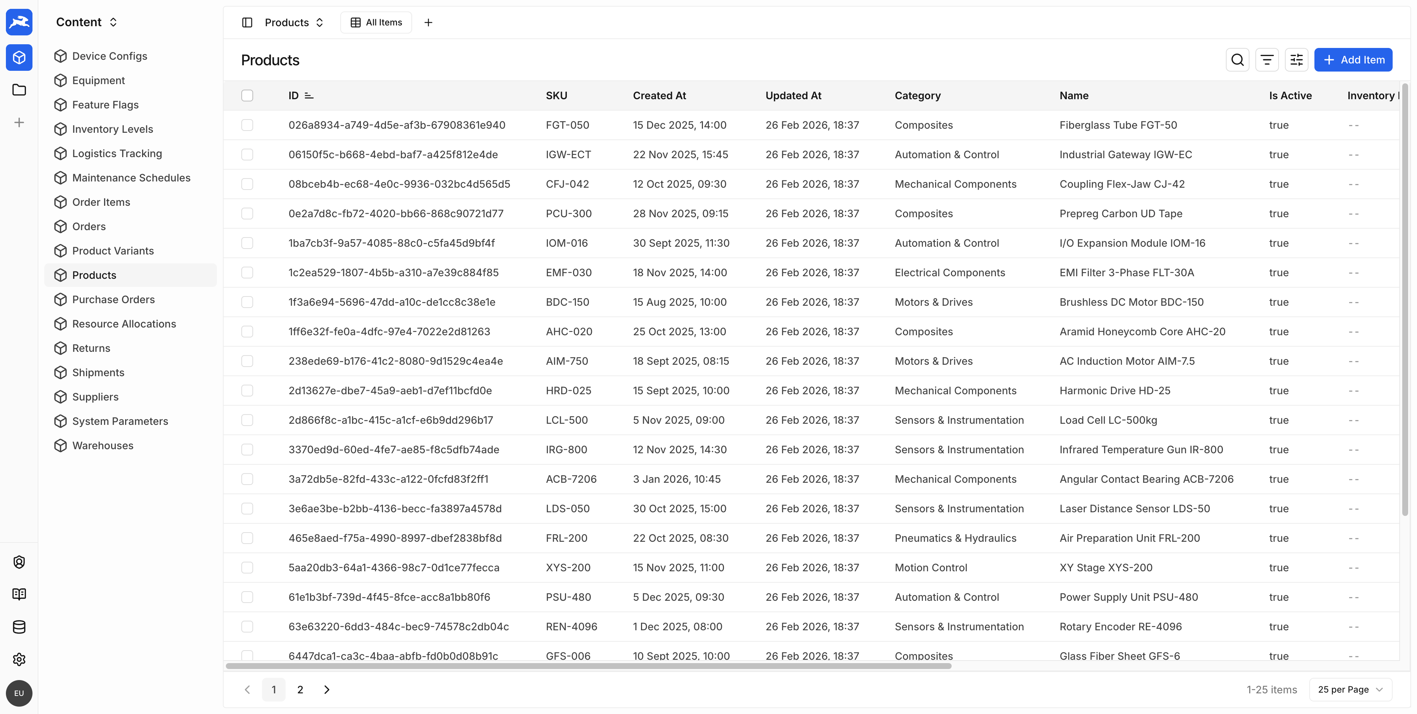
Task: Open the display options sliders icon
Action: tap(1297, 59)
